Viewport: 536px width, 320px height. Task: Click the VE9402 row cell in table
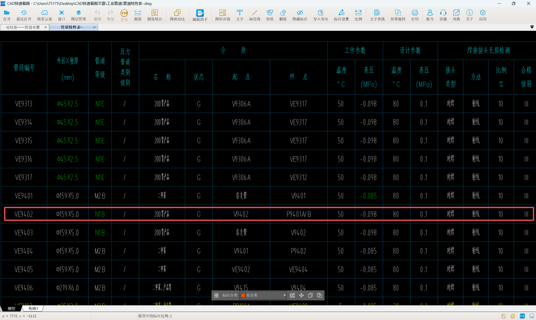tap(24, 214)
